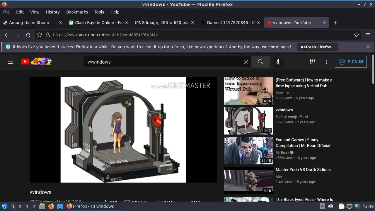375x211 pixels.
Task: Start voice search with the microphone
Action: click(x=278, y=62)
